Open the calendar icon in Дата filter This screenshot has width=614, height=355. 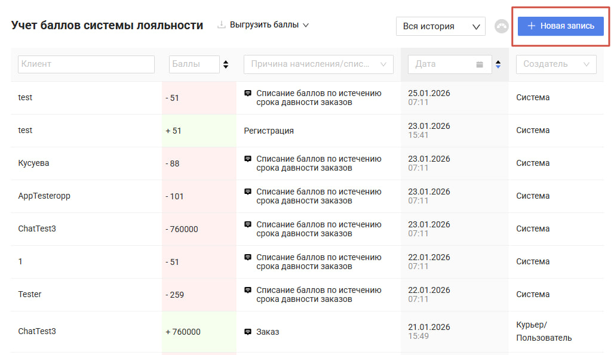click(480, 64)
